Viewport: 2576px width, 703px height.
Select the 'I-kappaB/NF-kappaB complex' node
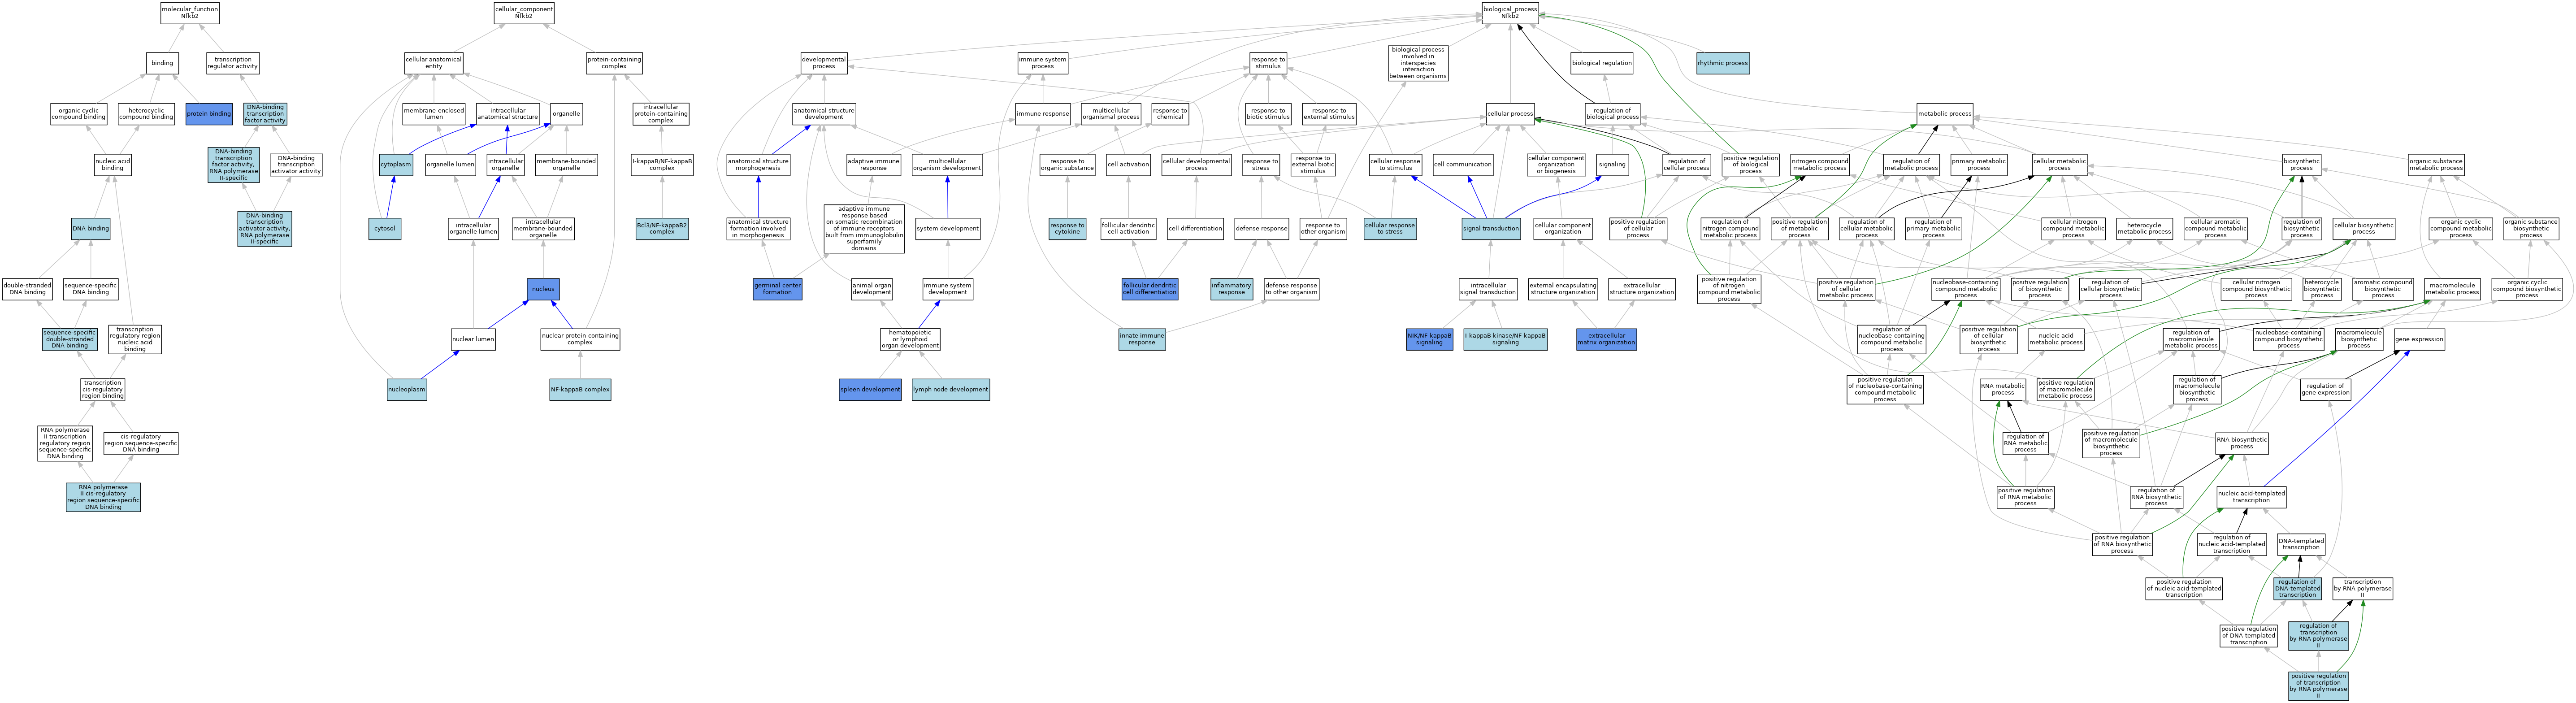(662, 164)
